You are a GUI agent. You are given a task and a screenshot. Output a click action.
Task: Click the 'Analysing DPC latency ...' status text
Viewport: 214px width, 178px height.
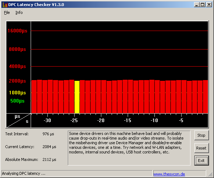pos(24,173)
